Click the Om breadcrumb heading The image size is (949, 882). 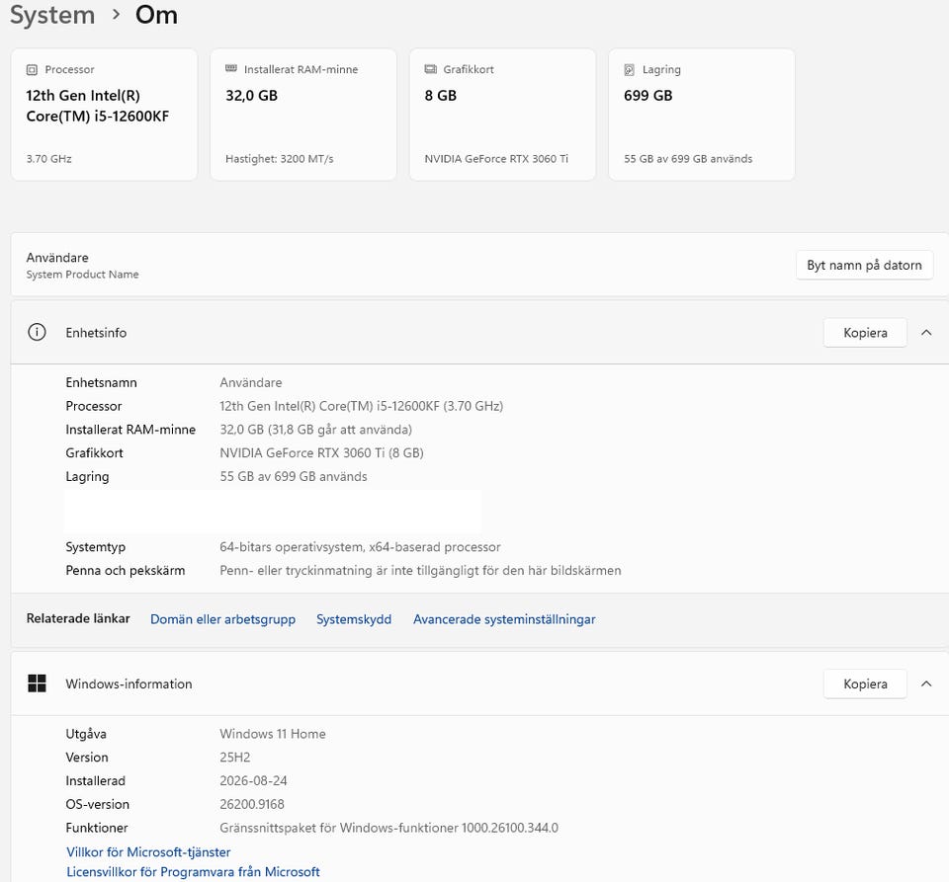tap(156, 15)
